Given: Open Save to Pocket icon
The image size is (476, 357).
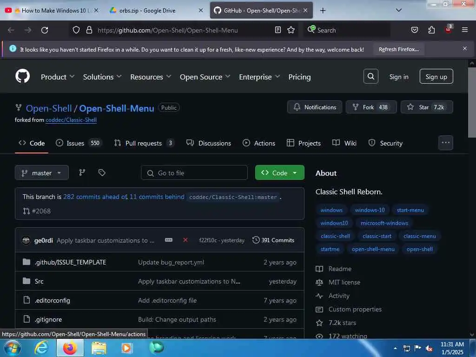Looking at the screenshot, I should (x=414, y=30).
